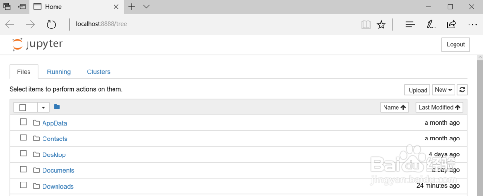This screenshot has width=483, height=196.
Task: Click the Share icon in Edge
Action: click(452, 24)
